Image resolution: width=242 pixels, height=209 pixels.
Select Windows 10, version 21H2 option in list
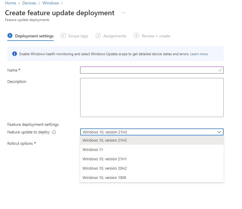[152, 140]
